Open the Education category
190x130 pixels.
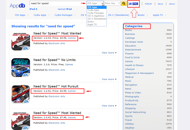coord(130,46)
